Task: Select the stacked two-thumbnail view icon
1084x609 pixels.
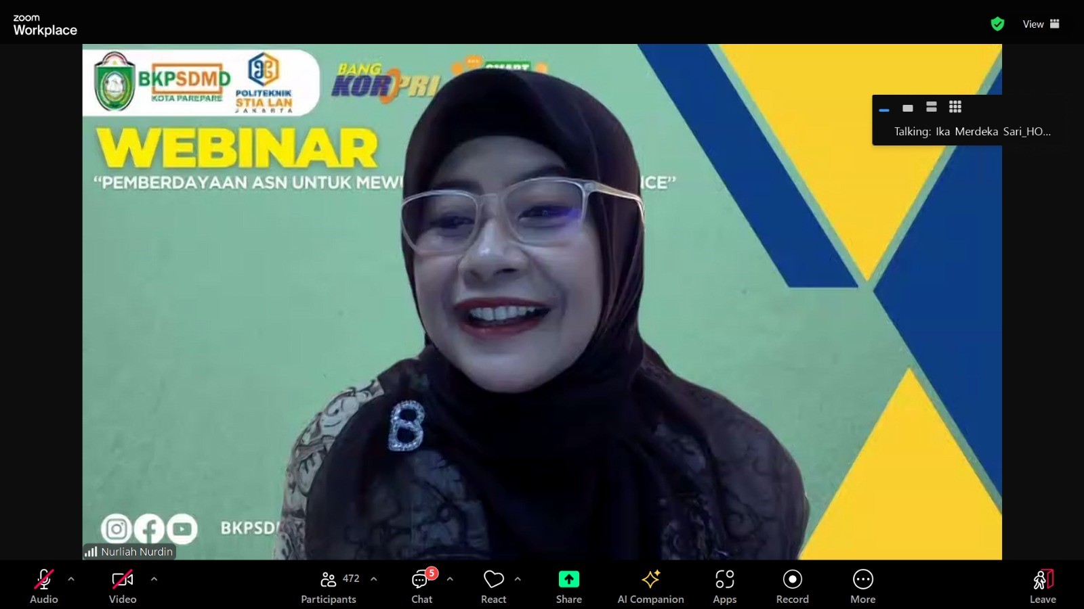Action: pyautogui.click(x=932, y=107)
